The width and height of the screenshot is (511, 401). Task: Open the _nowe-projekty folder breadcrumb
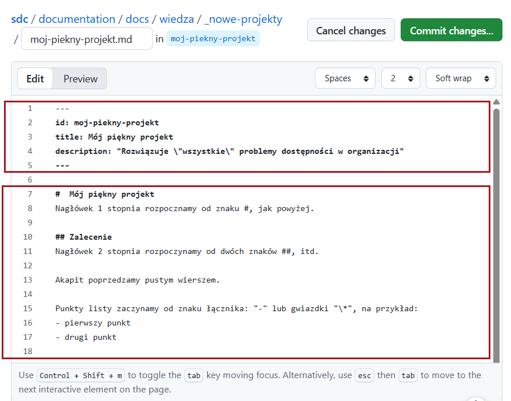[243, 19]
